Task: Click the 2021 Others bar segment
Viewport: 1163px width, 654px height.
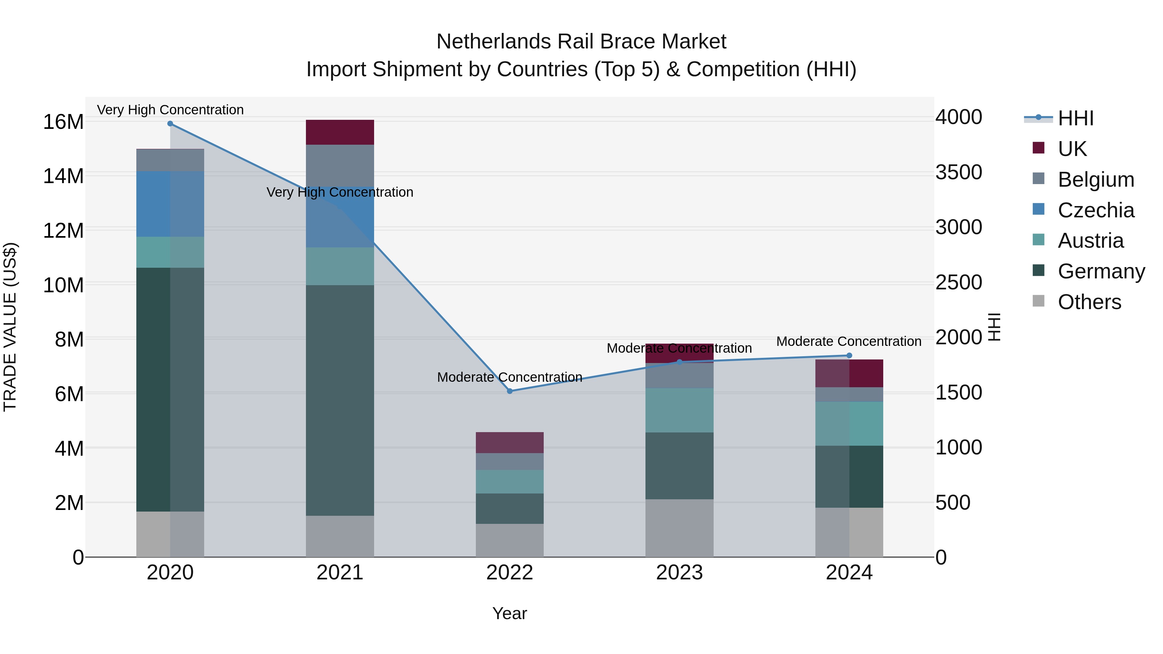Action: coord(340,537)
